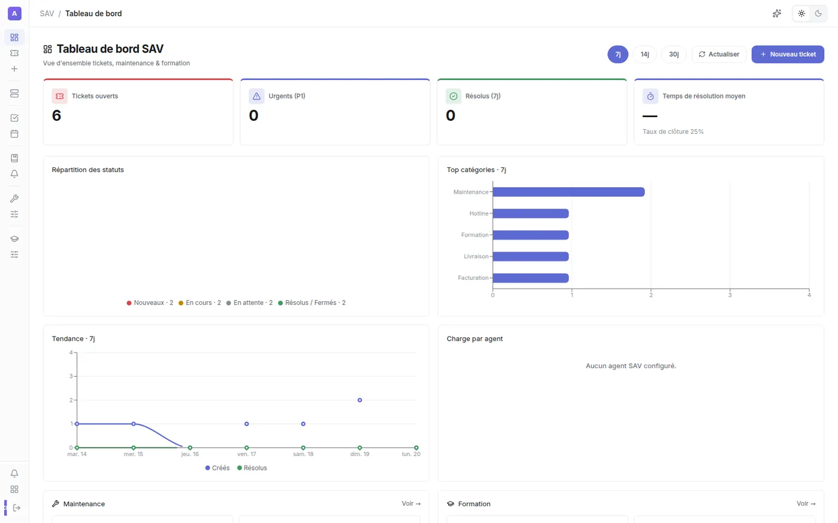Open the tickets icon in sidebar

click(x=14, y=53)
